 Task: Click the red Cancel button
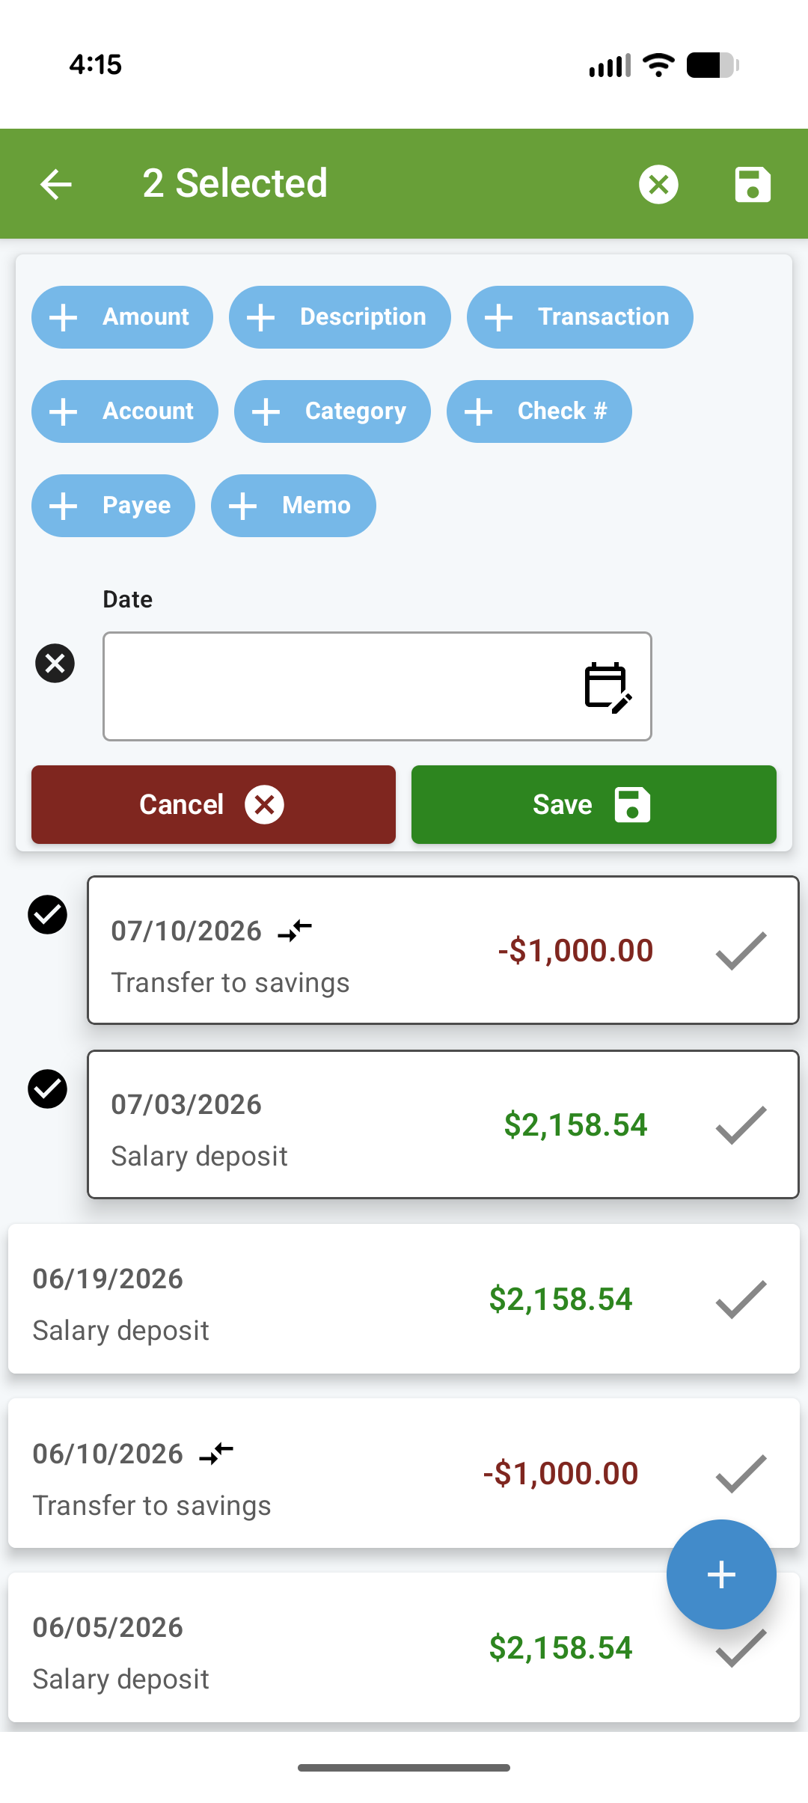pos(213,804)
